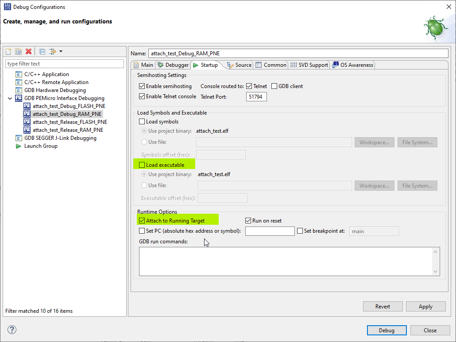Image resolution: width=456 pixels, height=342 pixels.
Task: Open the filter dropdown arrow in toolbar
Action: coord(61,51)
